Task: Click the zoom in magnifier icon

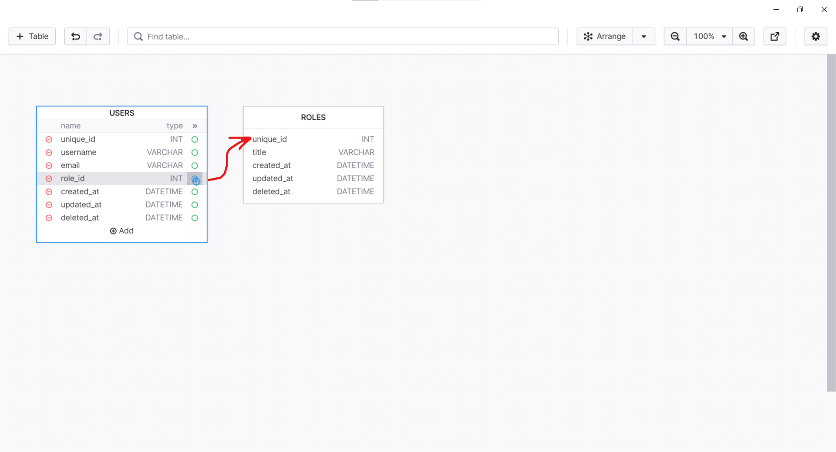Action: (744, 37)
